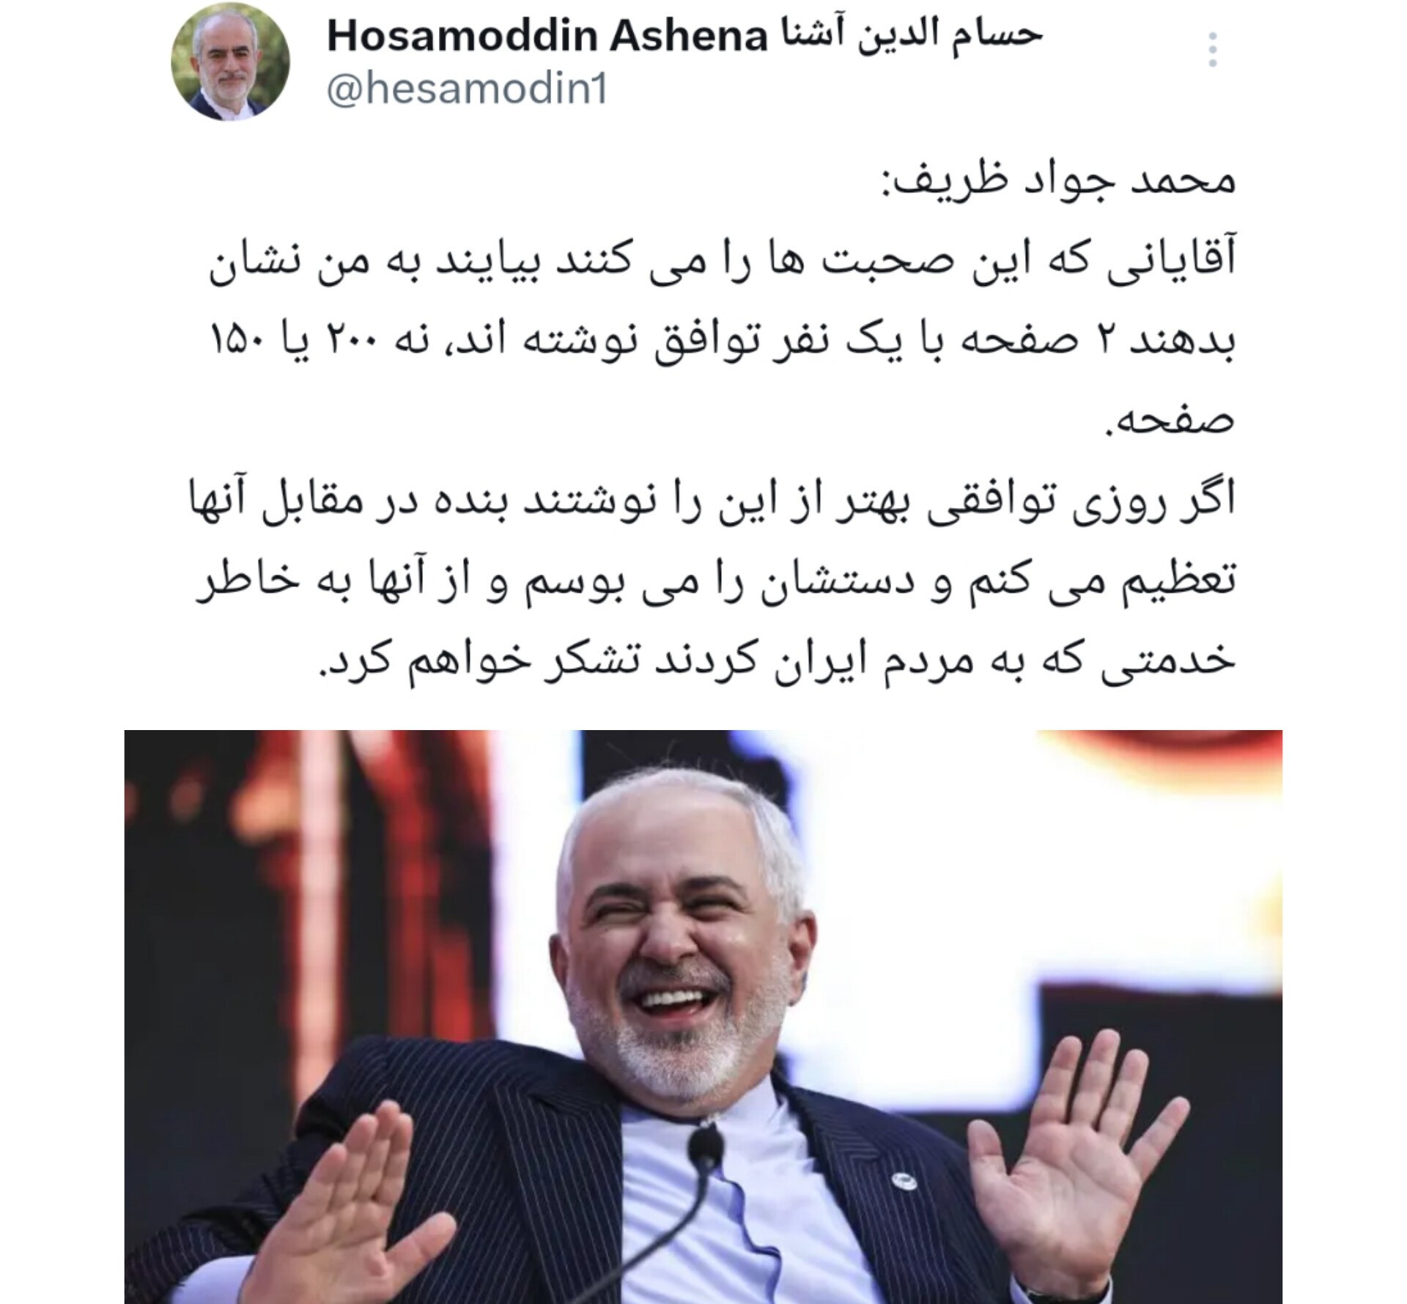
Task: Click the Hosamoddin Ashena display name
Action: point(547,37)
